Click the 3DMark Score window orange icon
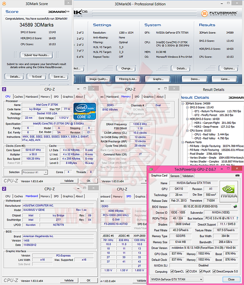This screenshot has width=244, height=285. coord(4,3)
